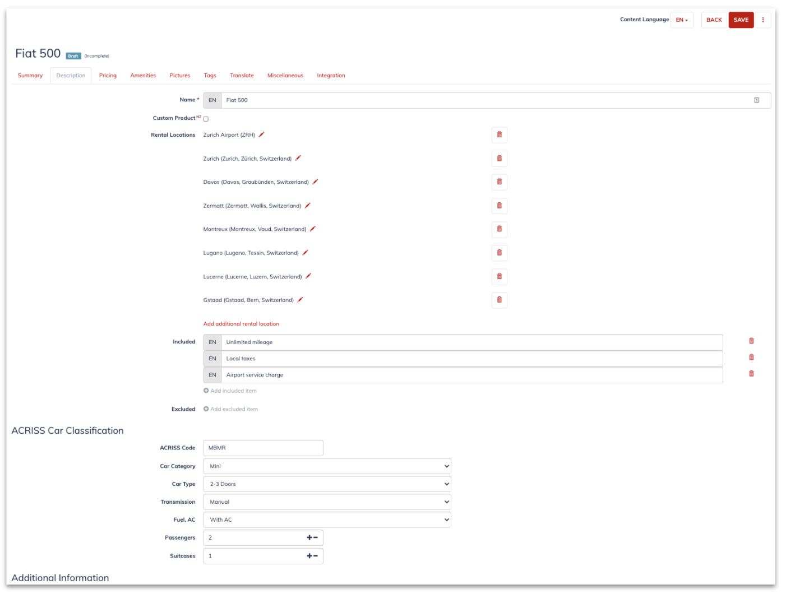This screenshot has height=594, width=786.
Task: Edit Lucerne location pencil icon
Action: click(x=308, y=276)
